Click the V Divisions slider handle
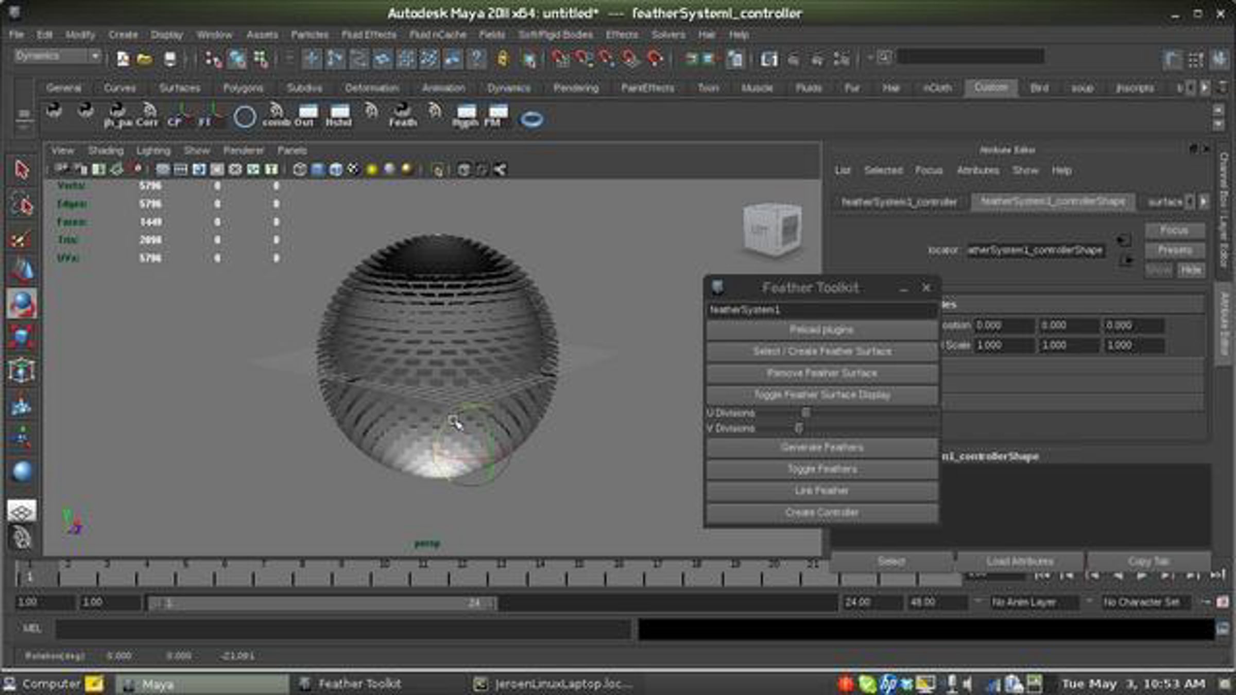The image size is (1236, 695). pyautogui.click(x=799, y=428)
